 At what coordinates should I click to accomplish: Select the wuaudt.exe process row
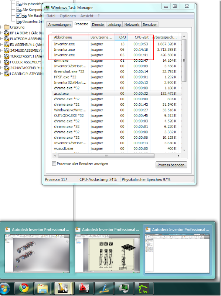click(x=117, y=149)
